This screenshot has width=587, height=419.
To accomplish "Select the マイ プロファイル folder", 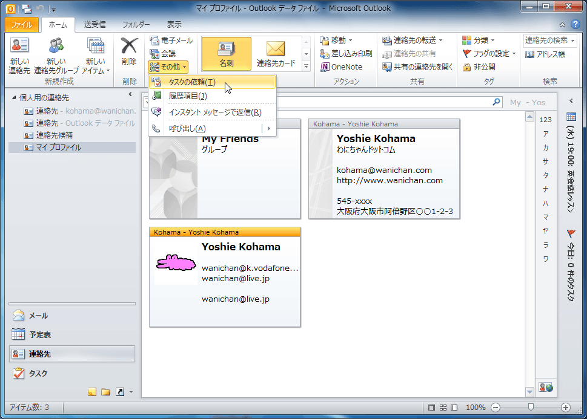I will click(x=72, y=148).
